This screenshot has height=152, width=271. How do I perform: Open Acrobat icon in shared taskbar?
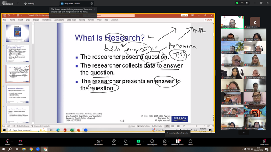point(65,130)
